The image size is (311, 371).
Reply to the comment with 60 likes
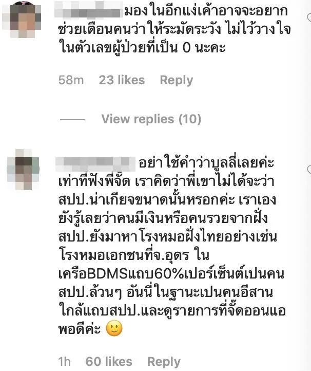(164, 362)
